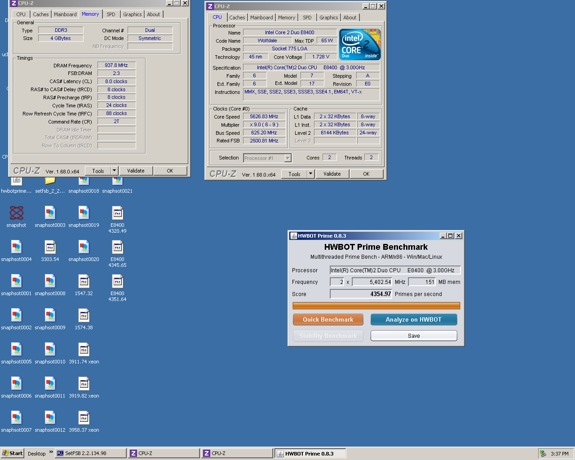Click the DRAM Frequency value 937.8 MHz
The image size is (575, 460).
point(116,65)
